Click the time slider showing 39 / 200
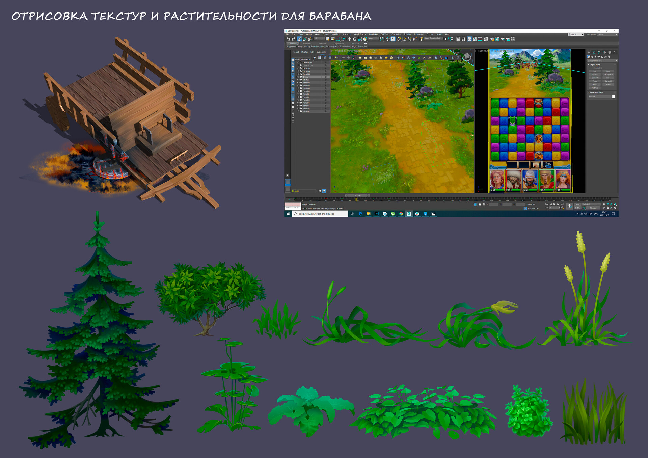This screenshot has width=648, height=458. pos(357,195)
